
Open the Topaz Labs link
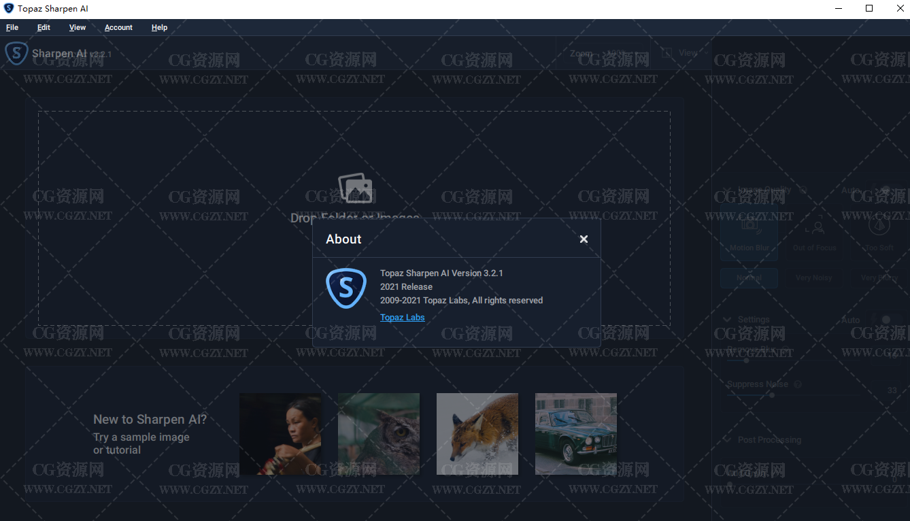tap(402, 318)
